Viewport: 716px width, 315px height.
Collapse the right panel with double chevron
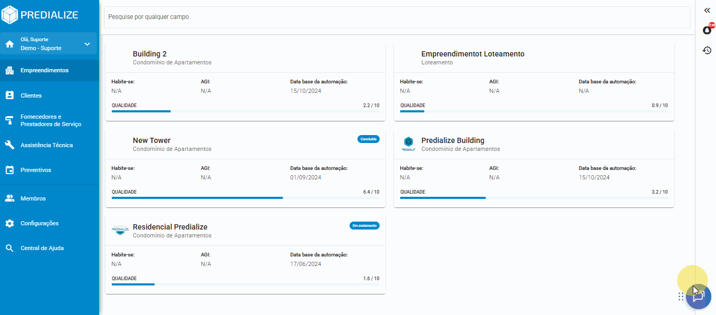tap(707, 11)
